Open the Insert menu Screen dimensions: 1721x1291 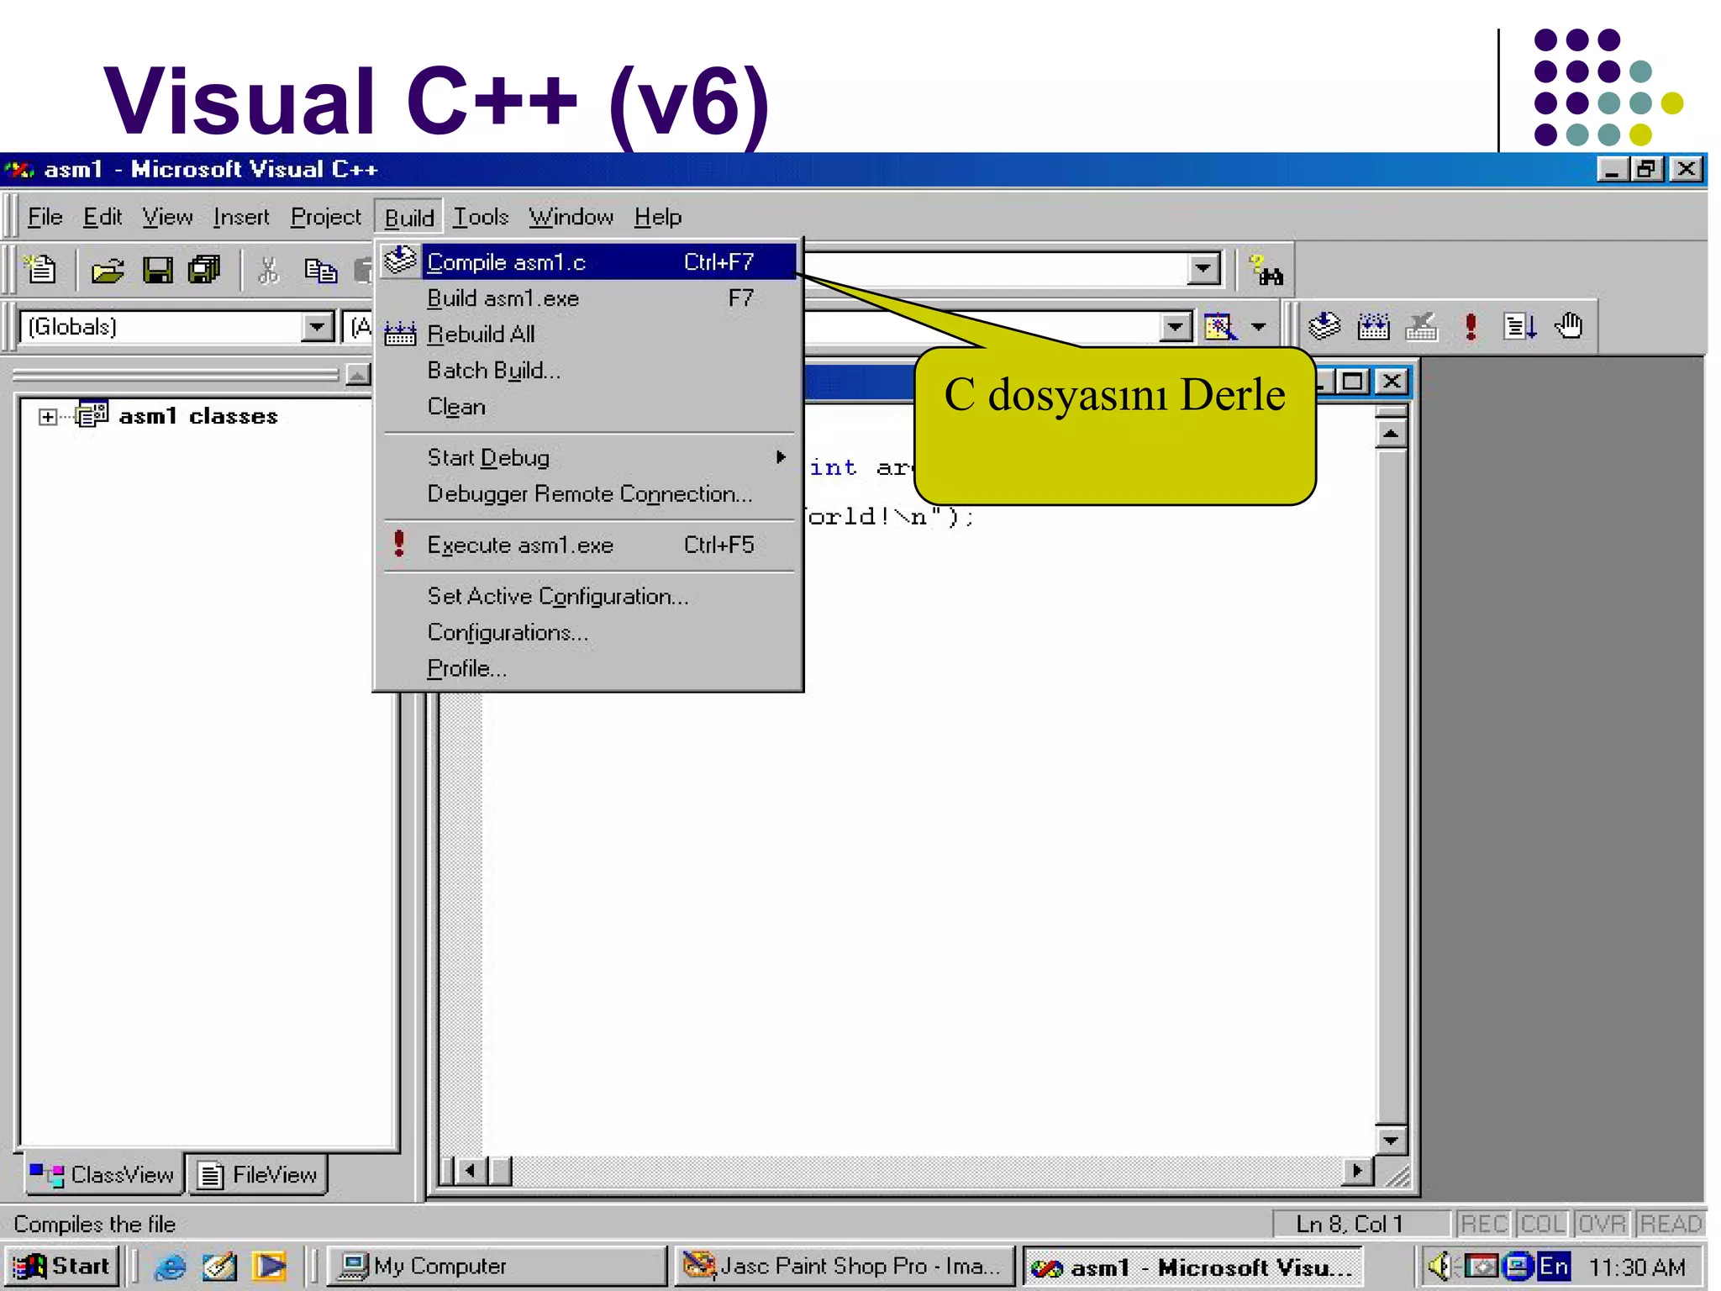240,218
